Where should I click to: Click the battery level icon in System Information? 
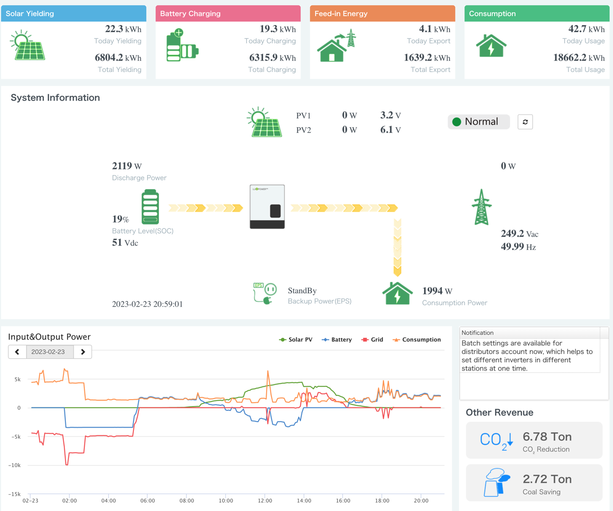pos(150,207)
